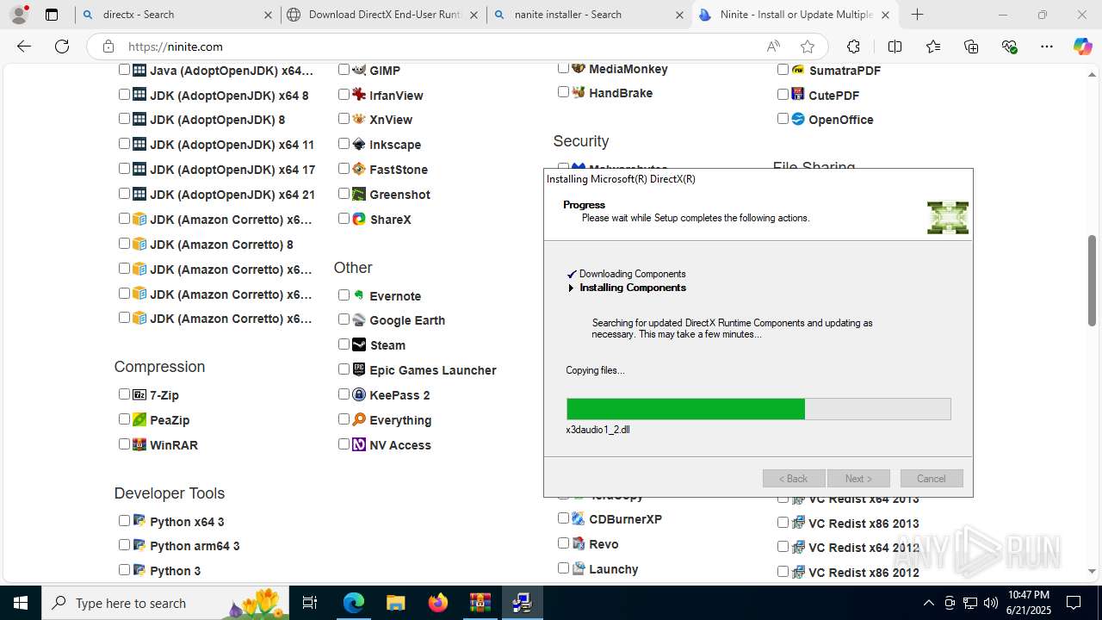Viewport: 1102px width, 620px height.
Task: Click the Evernote elephant icon
Action: click(359, 295)
